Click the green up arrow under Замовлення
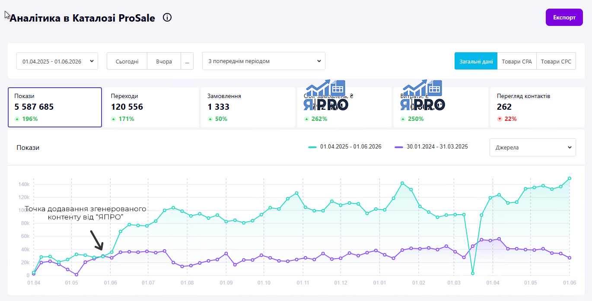This screenshot has width=592, height=301. tap(210, 119)
